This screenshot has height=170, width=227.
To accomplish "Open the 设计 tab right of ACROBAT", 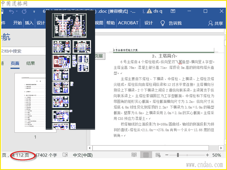I will click(x=148, y=23).
